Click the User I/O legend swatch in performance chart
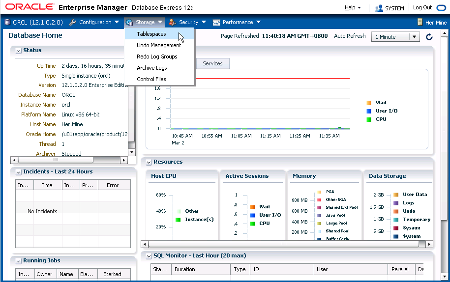The image size is (450, 282). pyautogui.click(x=369, y=111)
